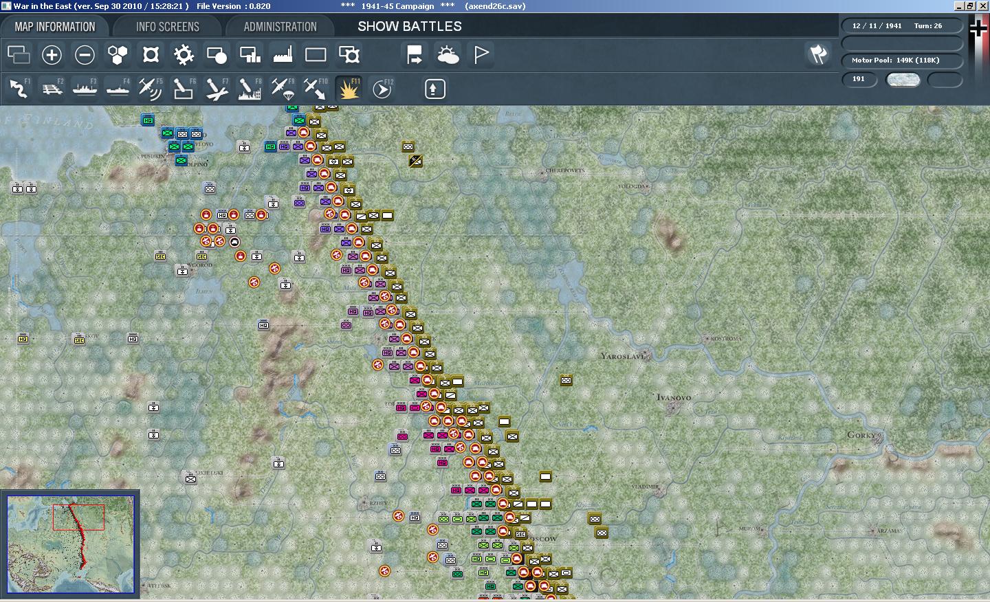Image resolution: width=990 pixels, height=602 pixels.
Task: Click the up-arrow box icon
Action: (434, 89)
